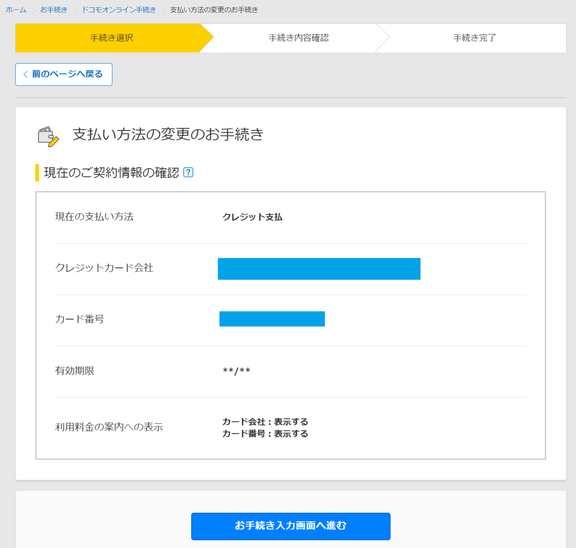Click the wallet icon beside the page title
The width and height of the screenshot is (576, 548).
tap(48, 135)
